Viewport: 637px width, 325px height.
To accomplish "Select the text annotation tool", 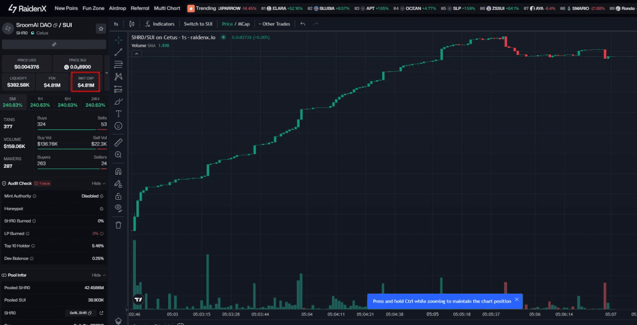I will (x=118, y=114).
